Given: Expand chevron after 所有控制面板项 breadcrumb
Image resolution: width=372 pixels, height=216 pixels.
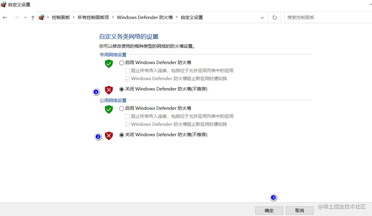Looking at the screenshot, I should point(113,18).
